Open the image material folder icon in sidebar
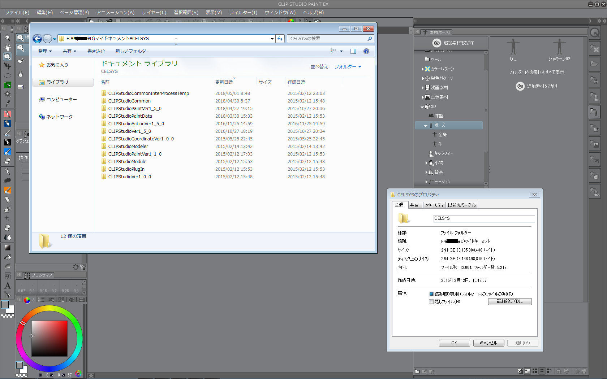Image resolution: width=607 pixels, height=379 pixels. click(x=595, y=144)
